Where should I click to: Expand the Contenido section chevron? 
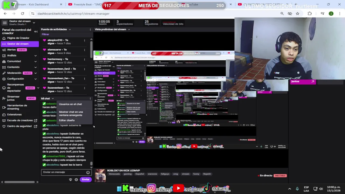coord(35,67)
